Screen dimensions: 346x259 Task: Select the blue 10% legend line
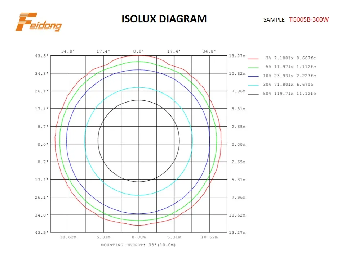pyautogui.click(x=254, y=76)
